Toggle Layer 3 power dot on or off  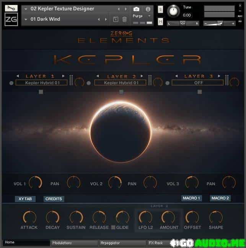click(168, 83)
